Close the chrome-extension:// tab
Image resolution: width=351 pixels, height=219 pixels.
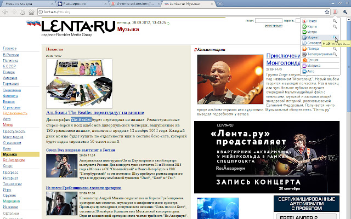click(x=158, y=4)
